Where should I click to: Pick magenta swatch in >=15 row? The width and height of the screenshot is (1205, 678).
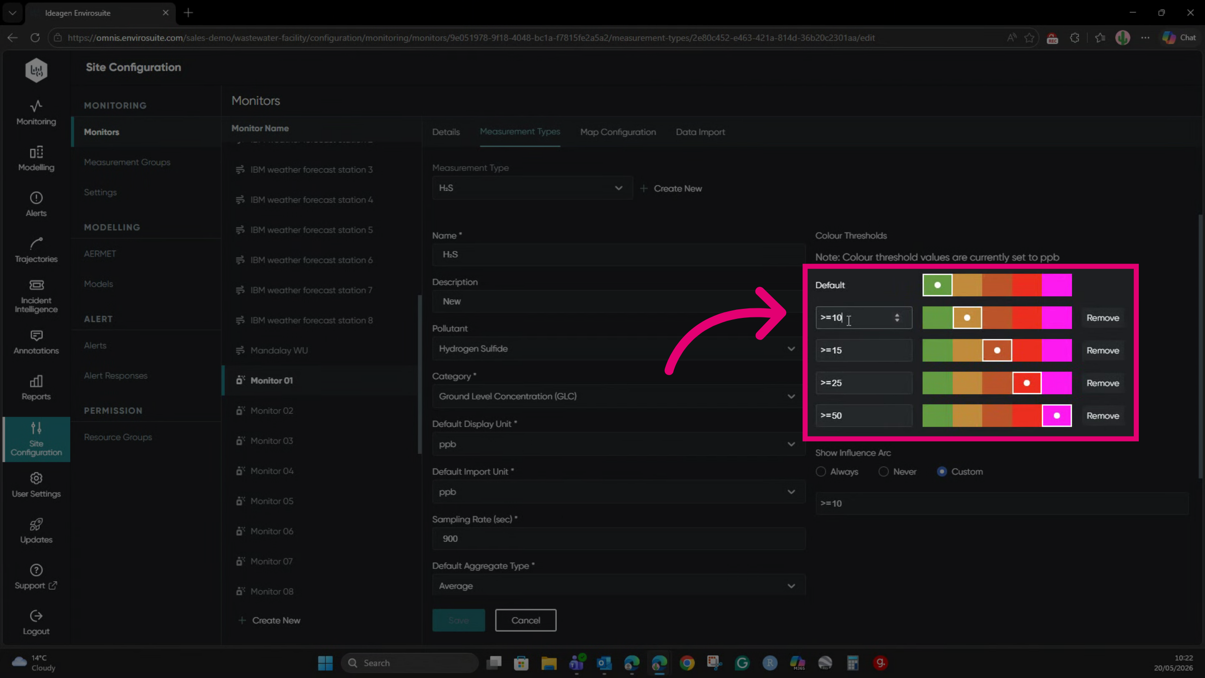(x=1057, y=350)
